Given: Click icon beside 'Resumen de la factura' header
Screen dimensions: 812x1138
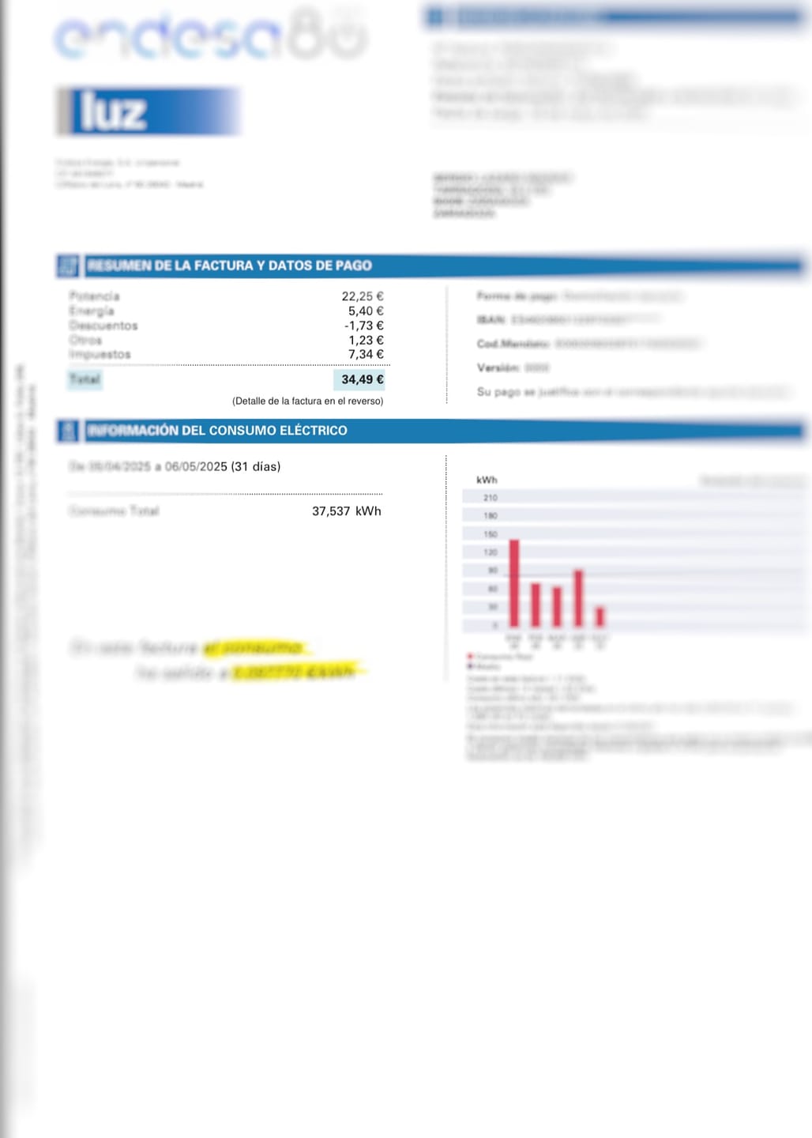Looking at the screenshot, I should pyautogui.click(x=67, y=266).
